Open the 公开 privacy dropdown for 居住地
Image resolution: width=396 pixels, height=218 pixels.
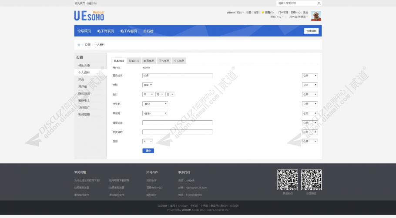(310, 113)
